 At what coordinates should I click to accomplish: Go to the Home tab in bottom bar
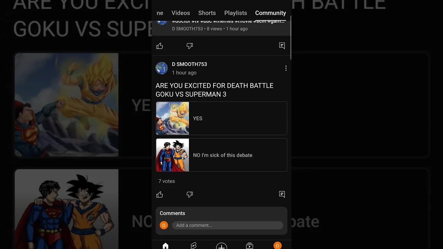165,246
